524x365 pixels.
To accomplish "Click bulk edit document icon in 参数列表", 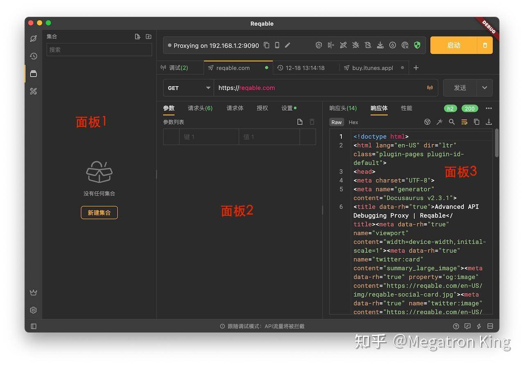I will (x=300, y=122).
